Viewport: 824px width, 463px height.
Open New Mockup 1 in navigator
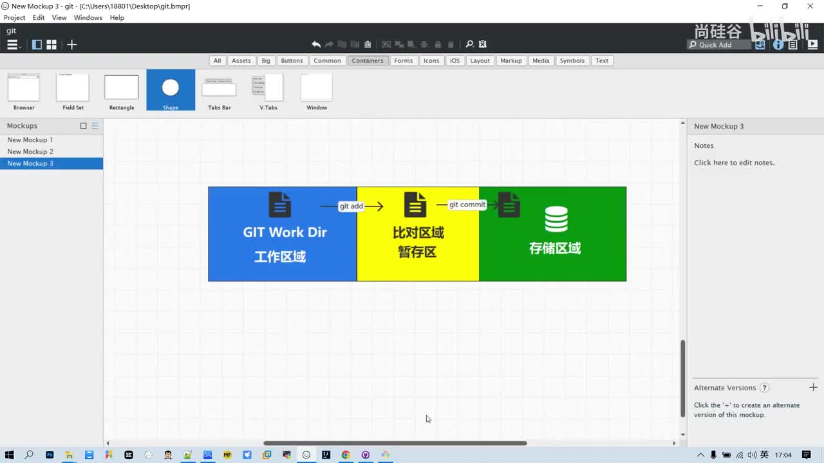click(51, 140)
